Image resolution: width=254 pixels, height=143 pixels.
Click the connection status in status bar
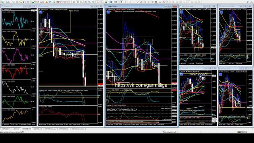pyautogui.click(x=242, y=132)
